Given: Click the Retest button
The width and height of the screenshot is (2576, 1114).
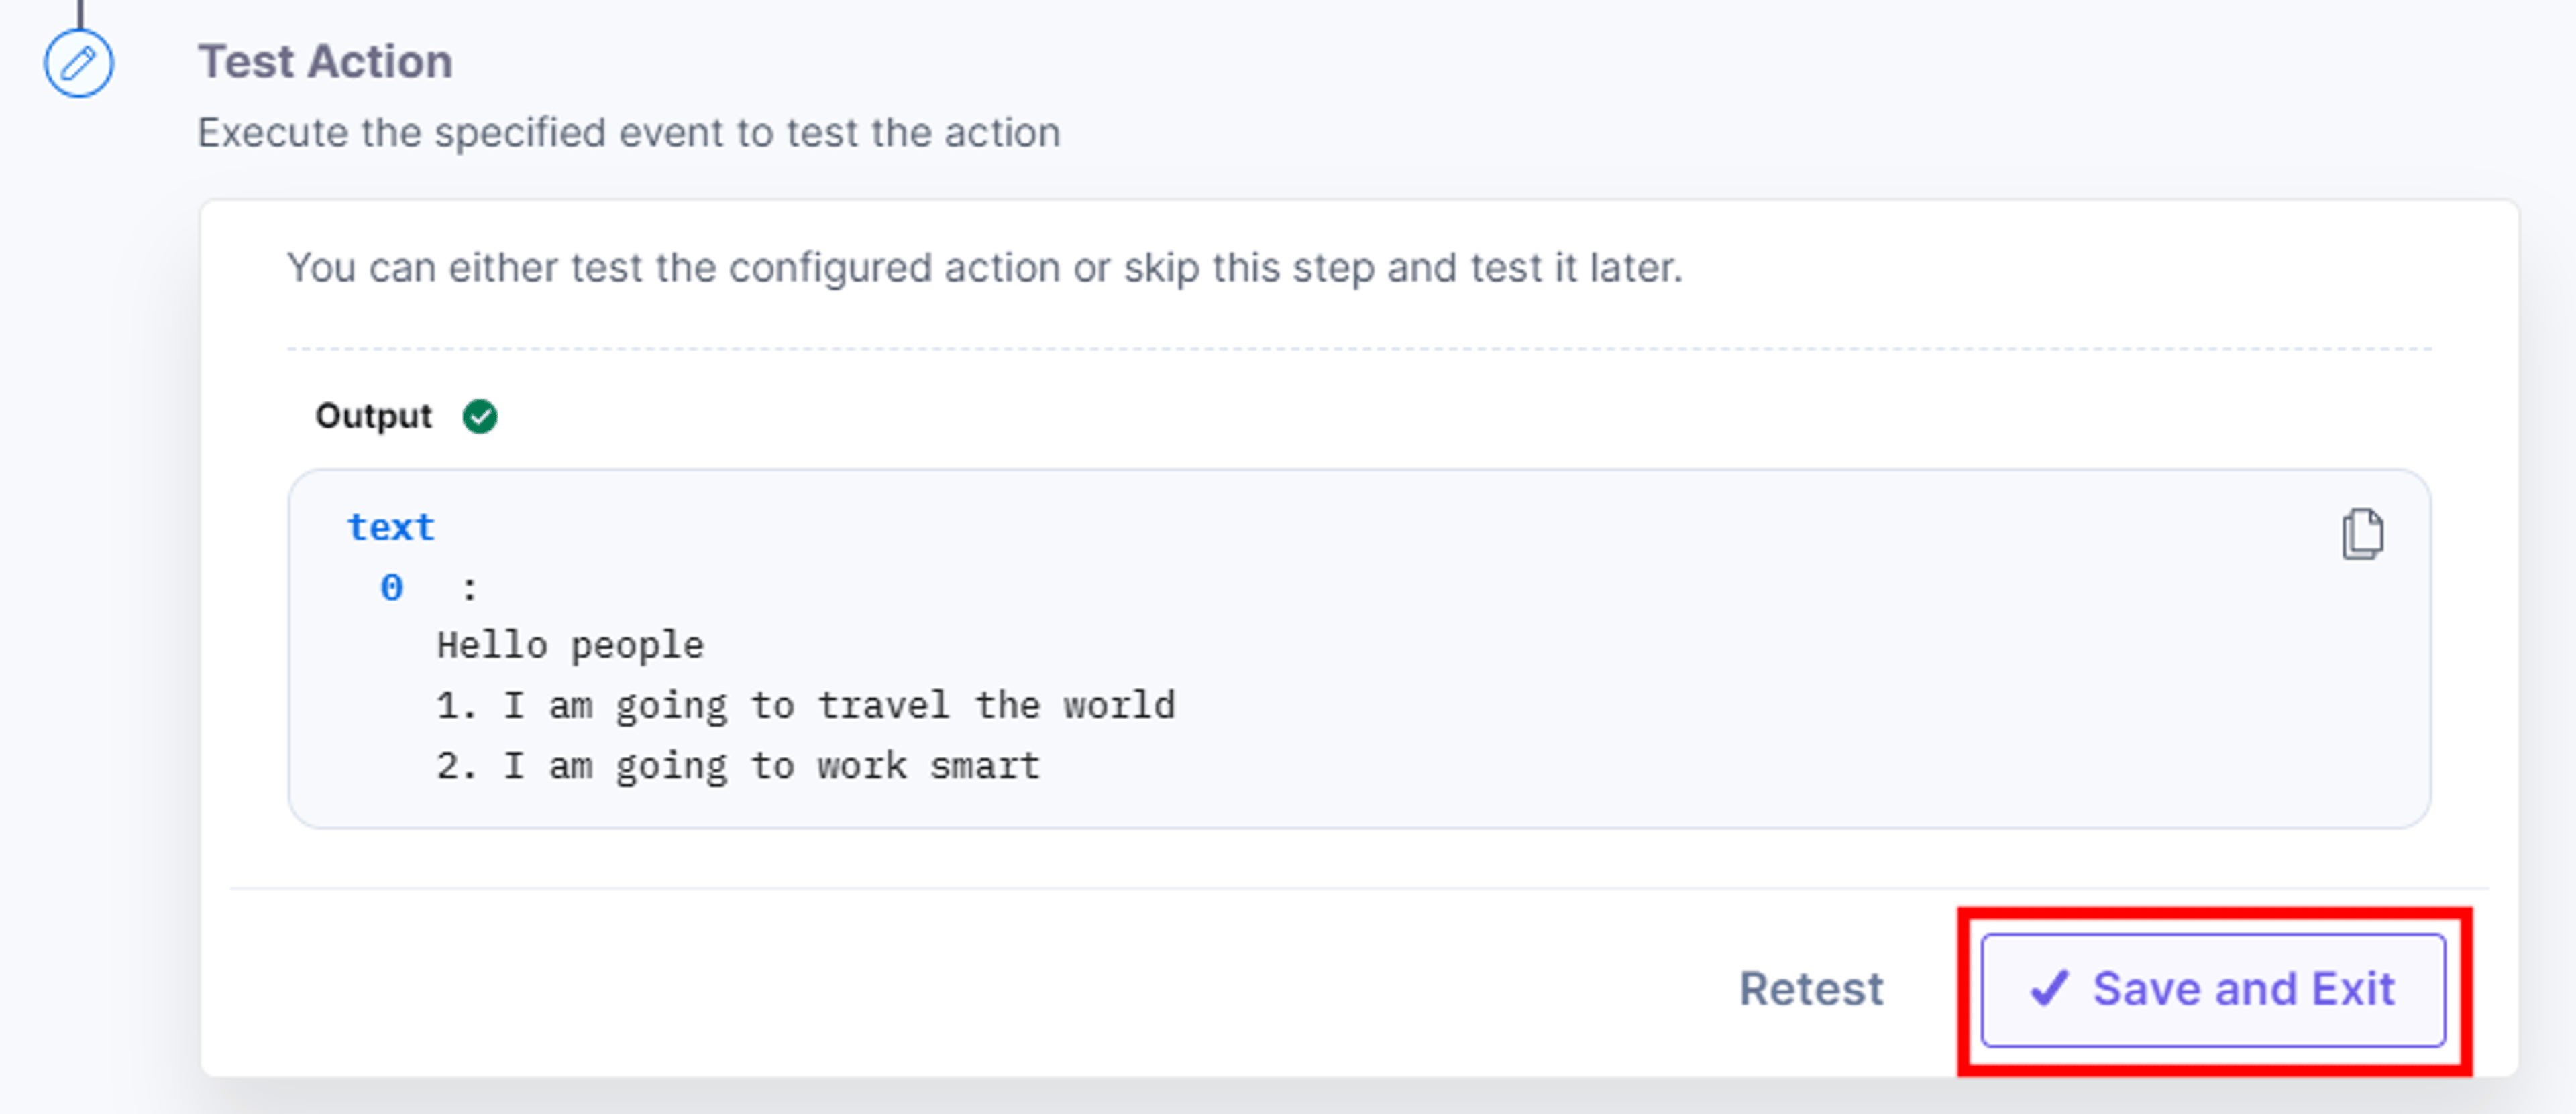Looking at the screenshot, I should pos(1811,989).
